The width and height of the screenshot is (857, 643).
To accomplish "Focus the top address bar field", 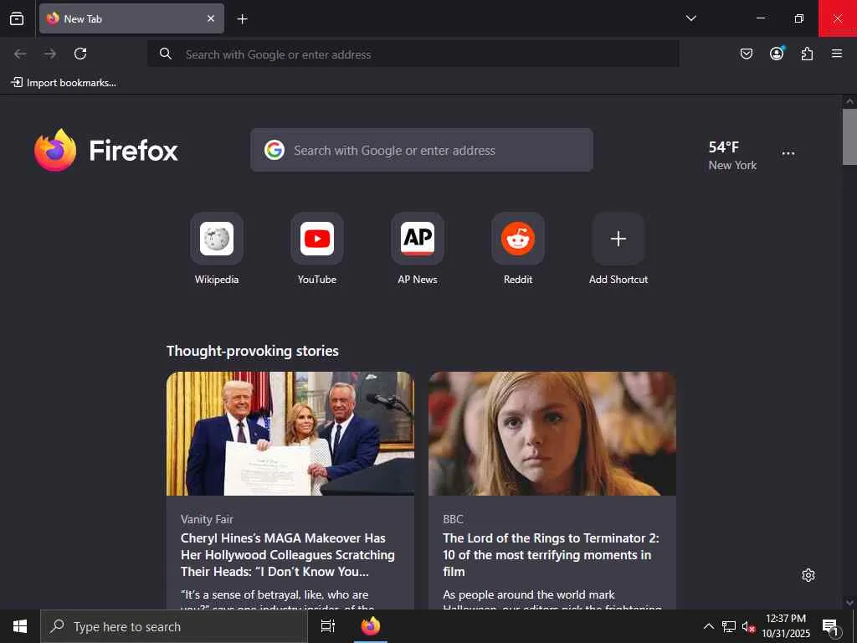I will click(x=413, y=54).
